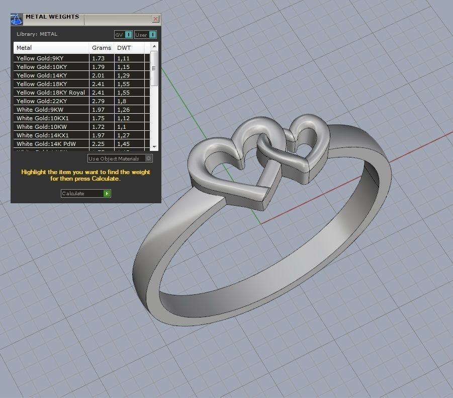Click the 2.01 grams value for 14KY
453x398 pixels.
(98, 75)
